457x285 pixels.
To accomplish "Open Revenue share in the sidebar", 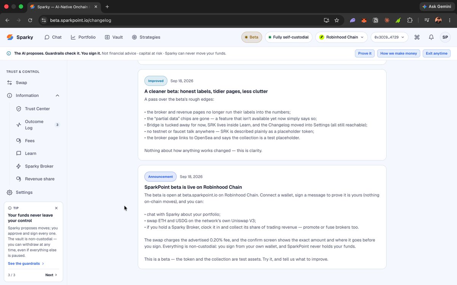I will [x=37, y=179].
